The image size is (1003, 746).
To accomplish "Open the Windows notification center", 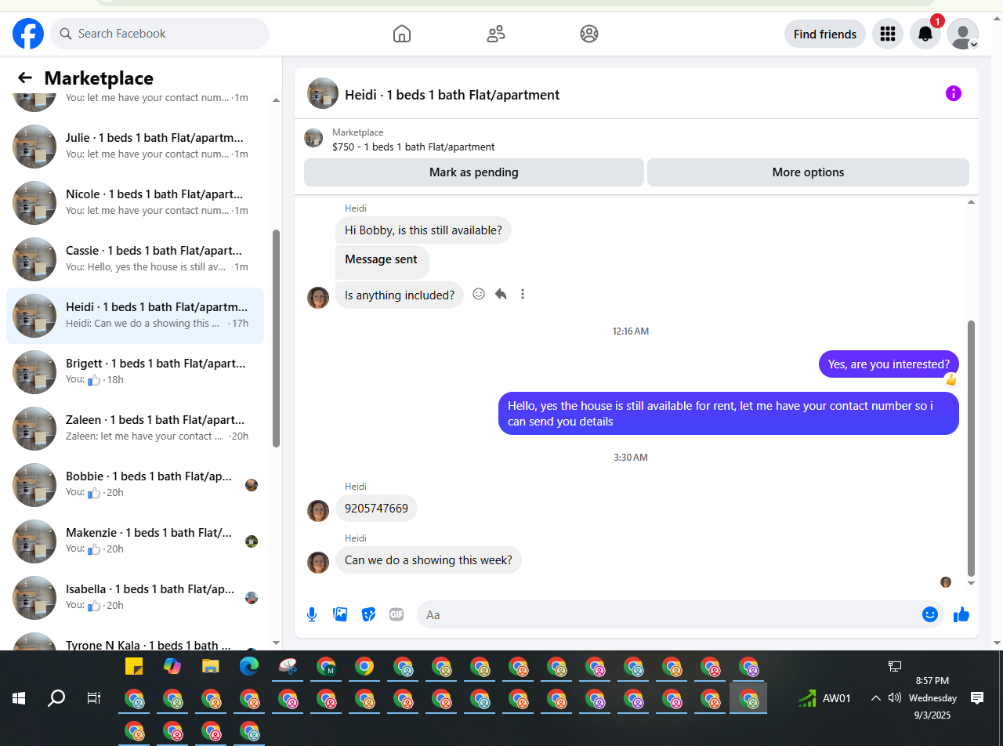I will 977,698.
